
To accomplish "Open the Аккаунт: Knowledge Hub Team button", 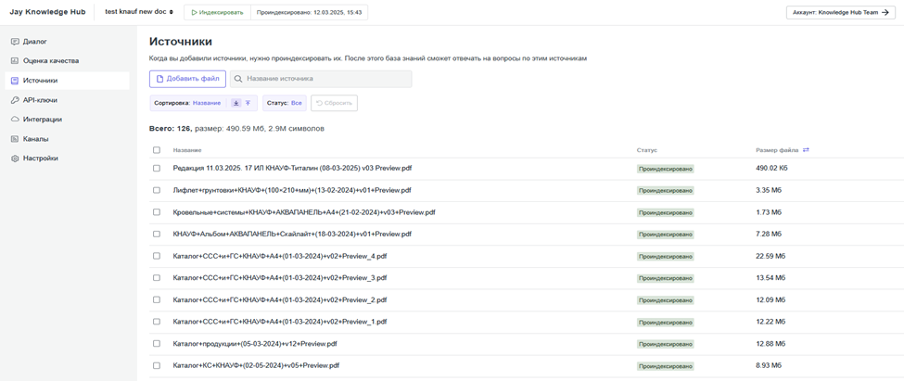I will point(841,13).
